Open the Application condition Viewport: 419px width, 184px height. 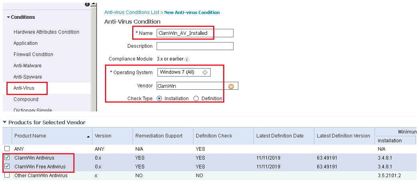[x=26, y=43]
